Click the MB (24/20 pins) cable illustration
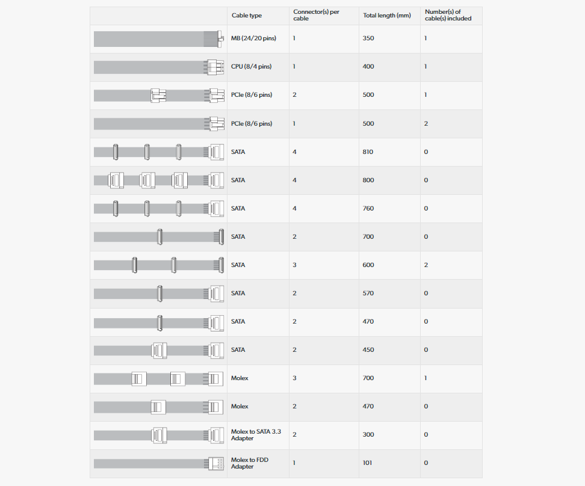 (159, 38)
